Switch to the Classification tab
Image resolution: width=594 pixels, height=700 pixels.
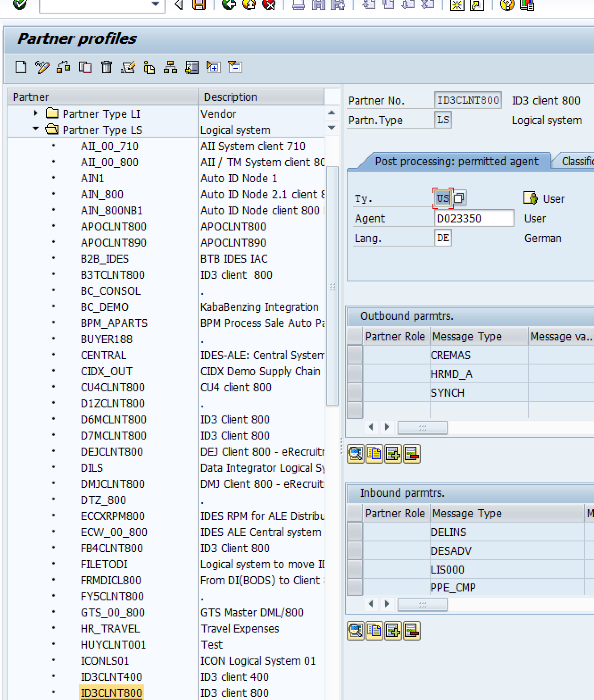[x=577, y=161]
